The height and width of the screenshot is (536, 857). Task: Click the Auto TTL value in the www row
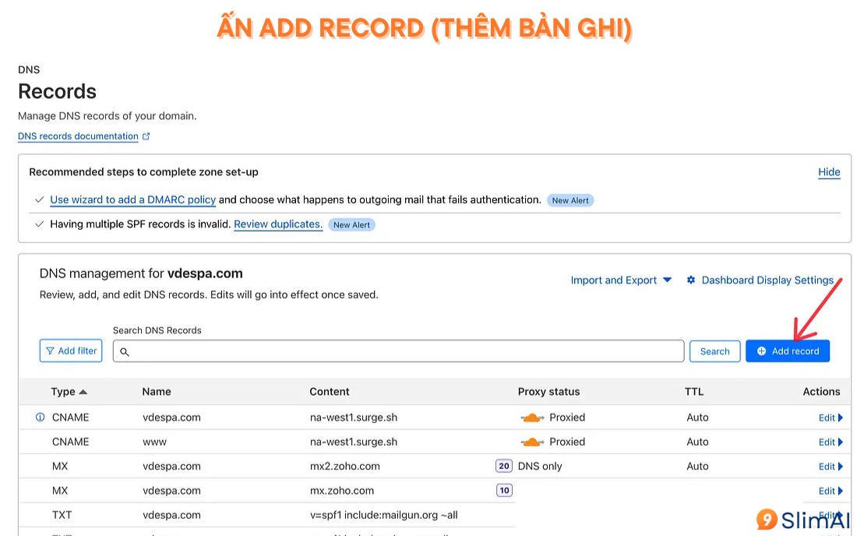pos(697,442)
